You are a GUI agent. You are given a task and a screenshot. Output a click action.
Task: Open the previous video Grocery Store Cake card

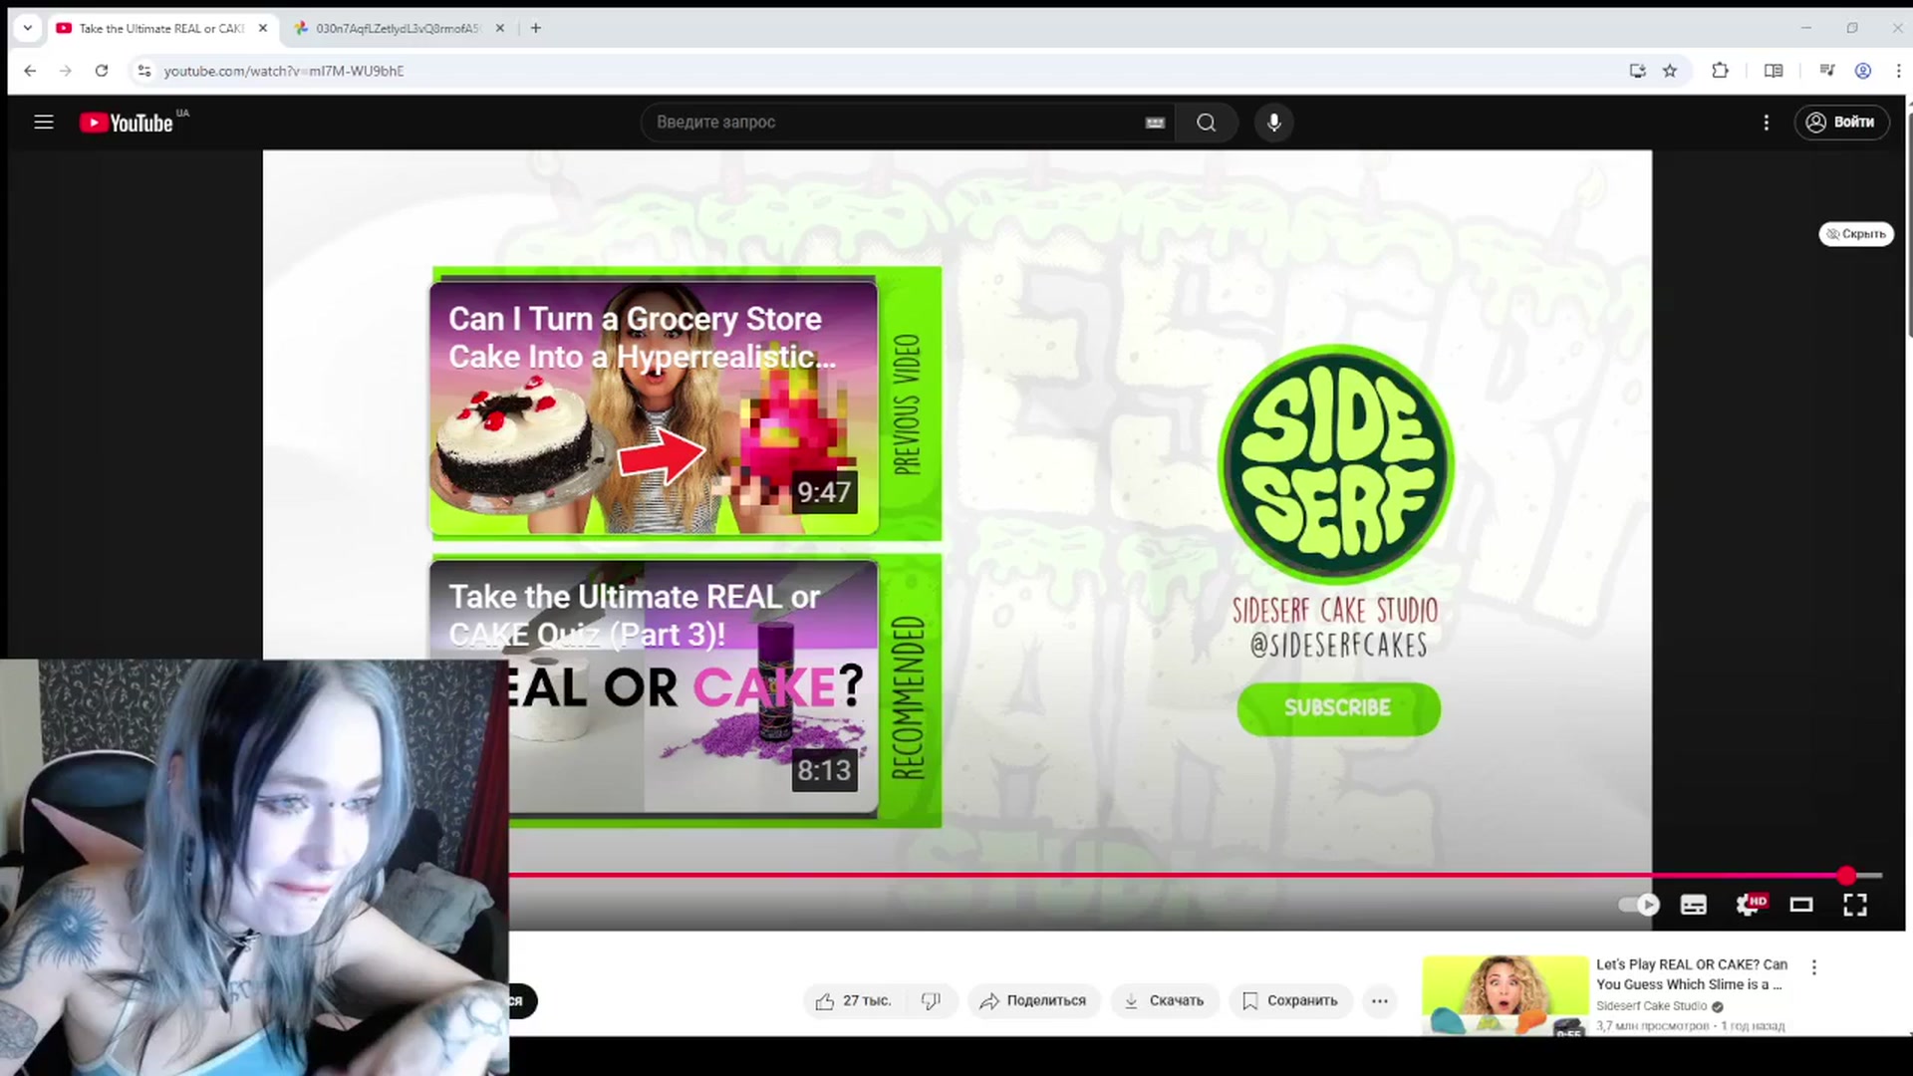(x=654, y=408)
